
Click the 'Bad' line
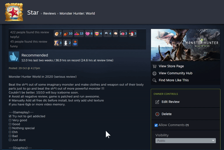point(13,136)
